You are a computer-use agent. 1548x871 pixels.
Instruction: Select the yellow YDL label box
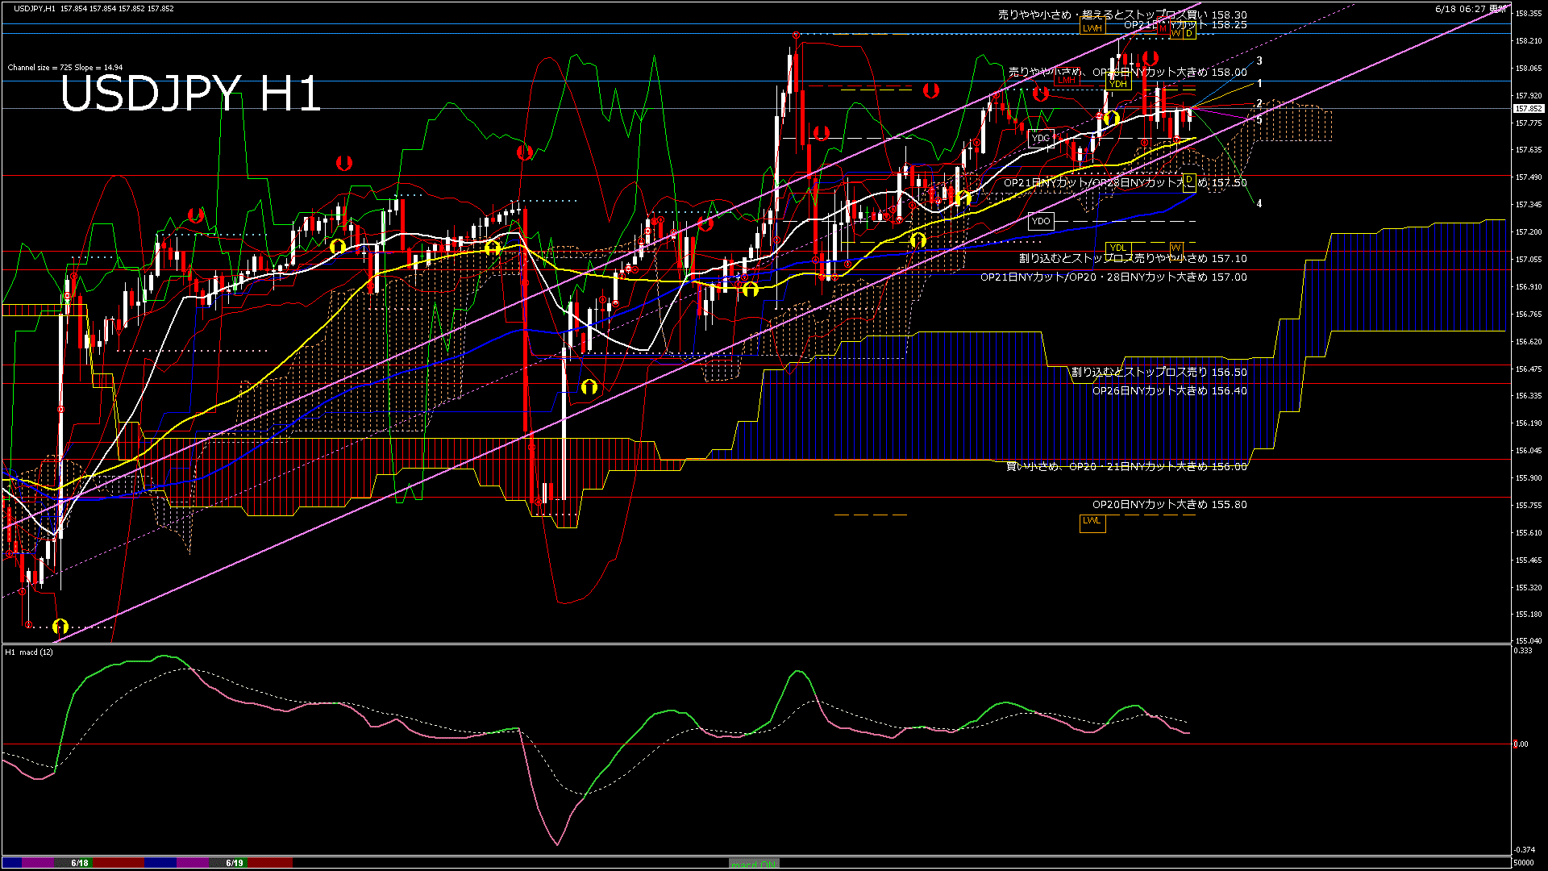pyautogui.click(x=1117, y=248)
